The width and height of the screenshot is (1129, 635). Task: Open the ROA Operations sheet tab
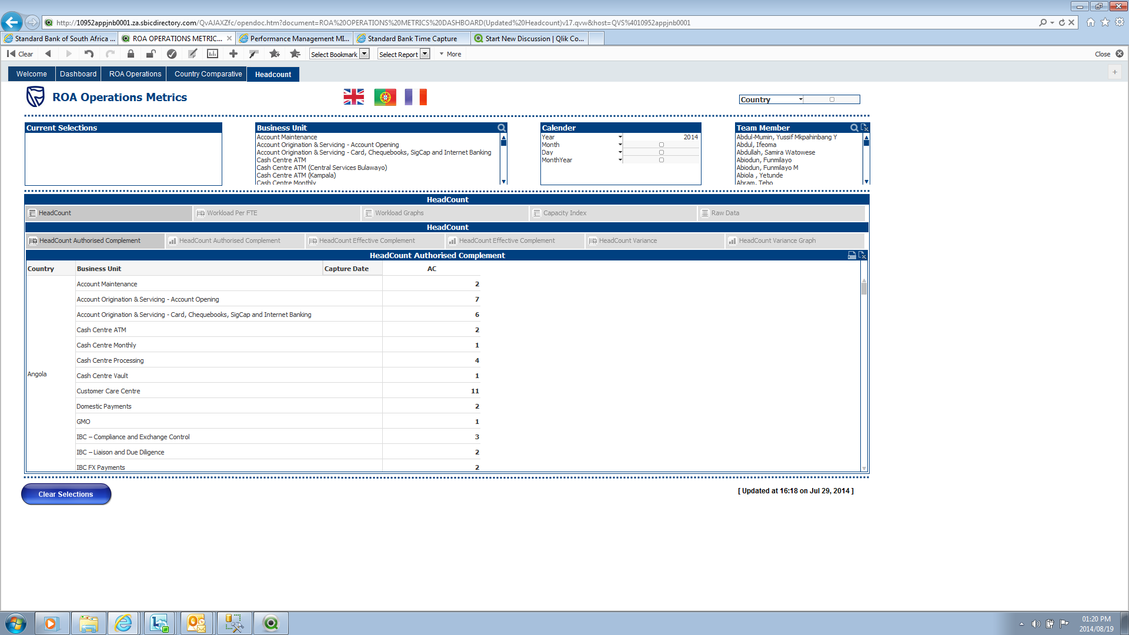point(135,74)
